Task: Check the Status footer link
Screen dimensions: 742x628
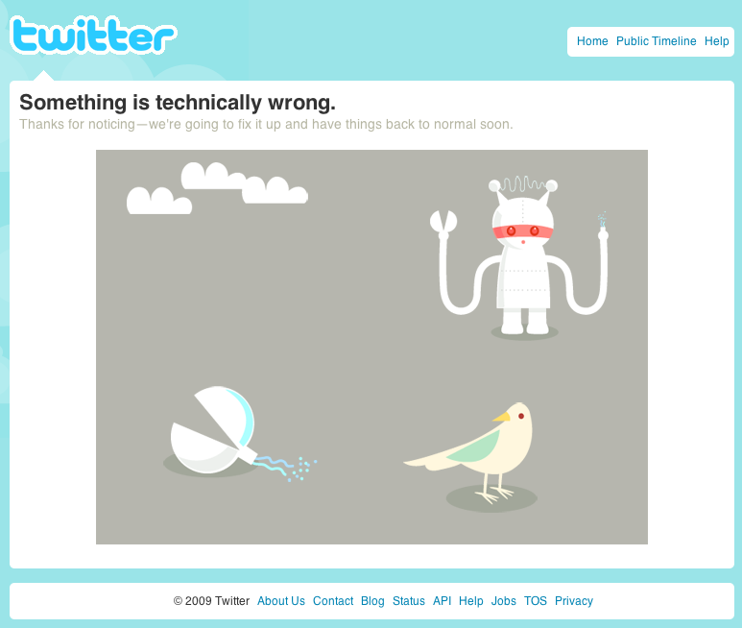Action: [x=409, y=601]
